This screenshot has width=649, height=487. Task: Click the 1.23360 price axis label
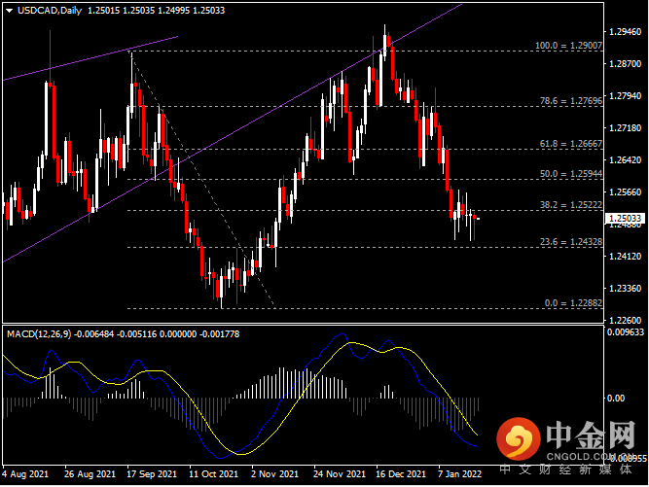[626, 288]
